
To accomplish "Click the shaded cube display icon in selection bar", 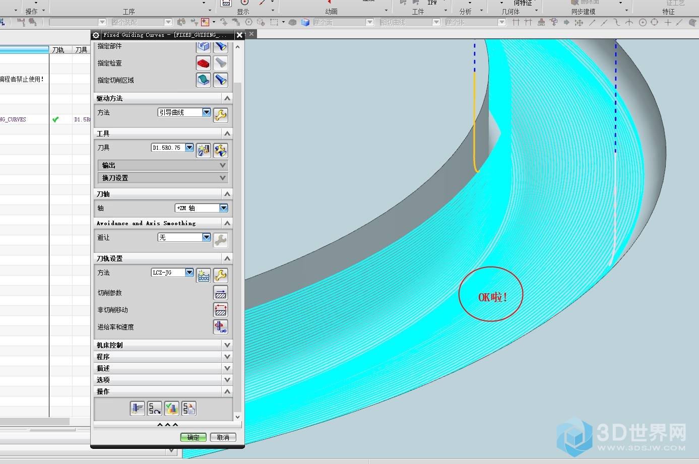I will point(305,22).
